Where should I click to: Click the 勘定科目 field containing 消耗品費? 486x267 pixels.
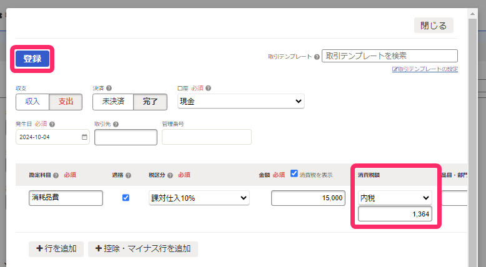pyautogui.click(x=66, y=198)
